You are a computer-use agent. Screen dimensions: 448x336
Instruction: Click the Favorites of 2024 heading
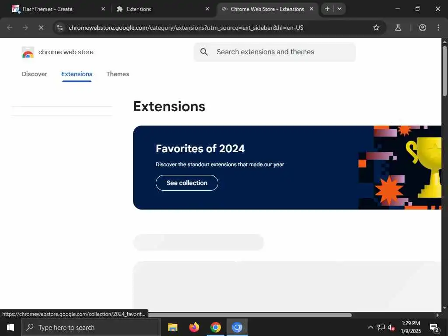point(200,149)
